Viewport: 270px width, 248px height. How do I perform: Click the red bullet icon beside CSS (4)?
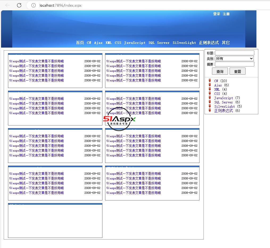pyautogui.click(x=210, y=93)
